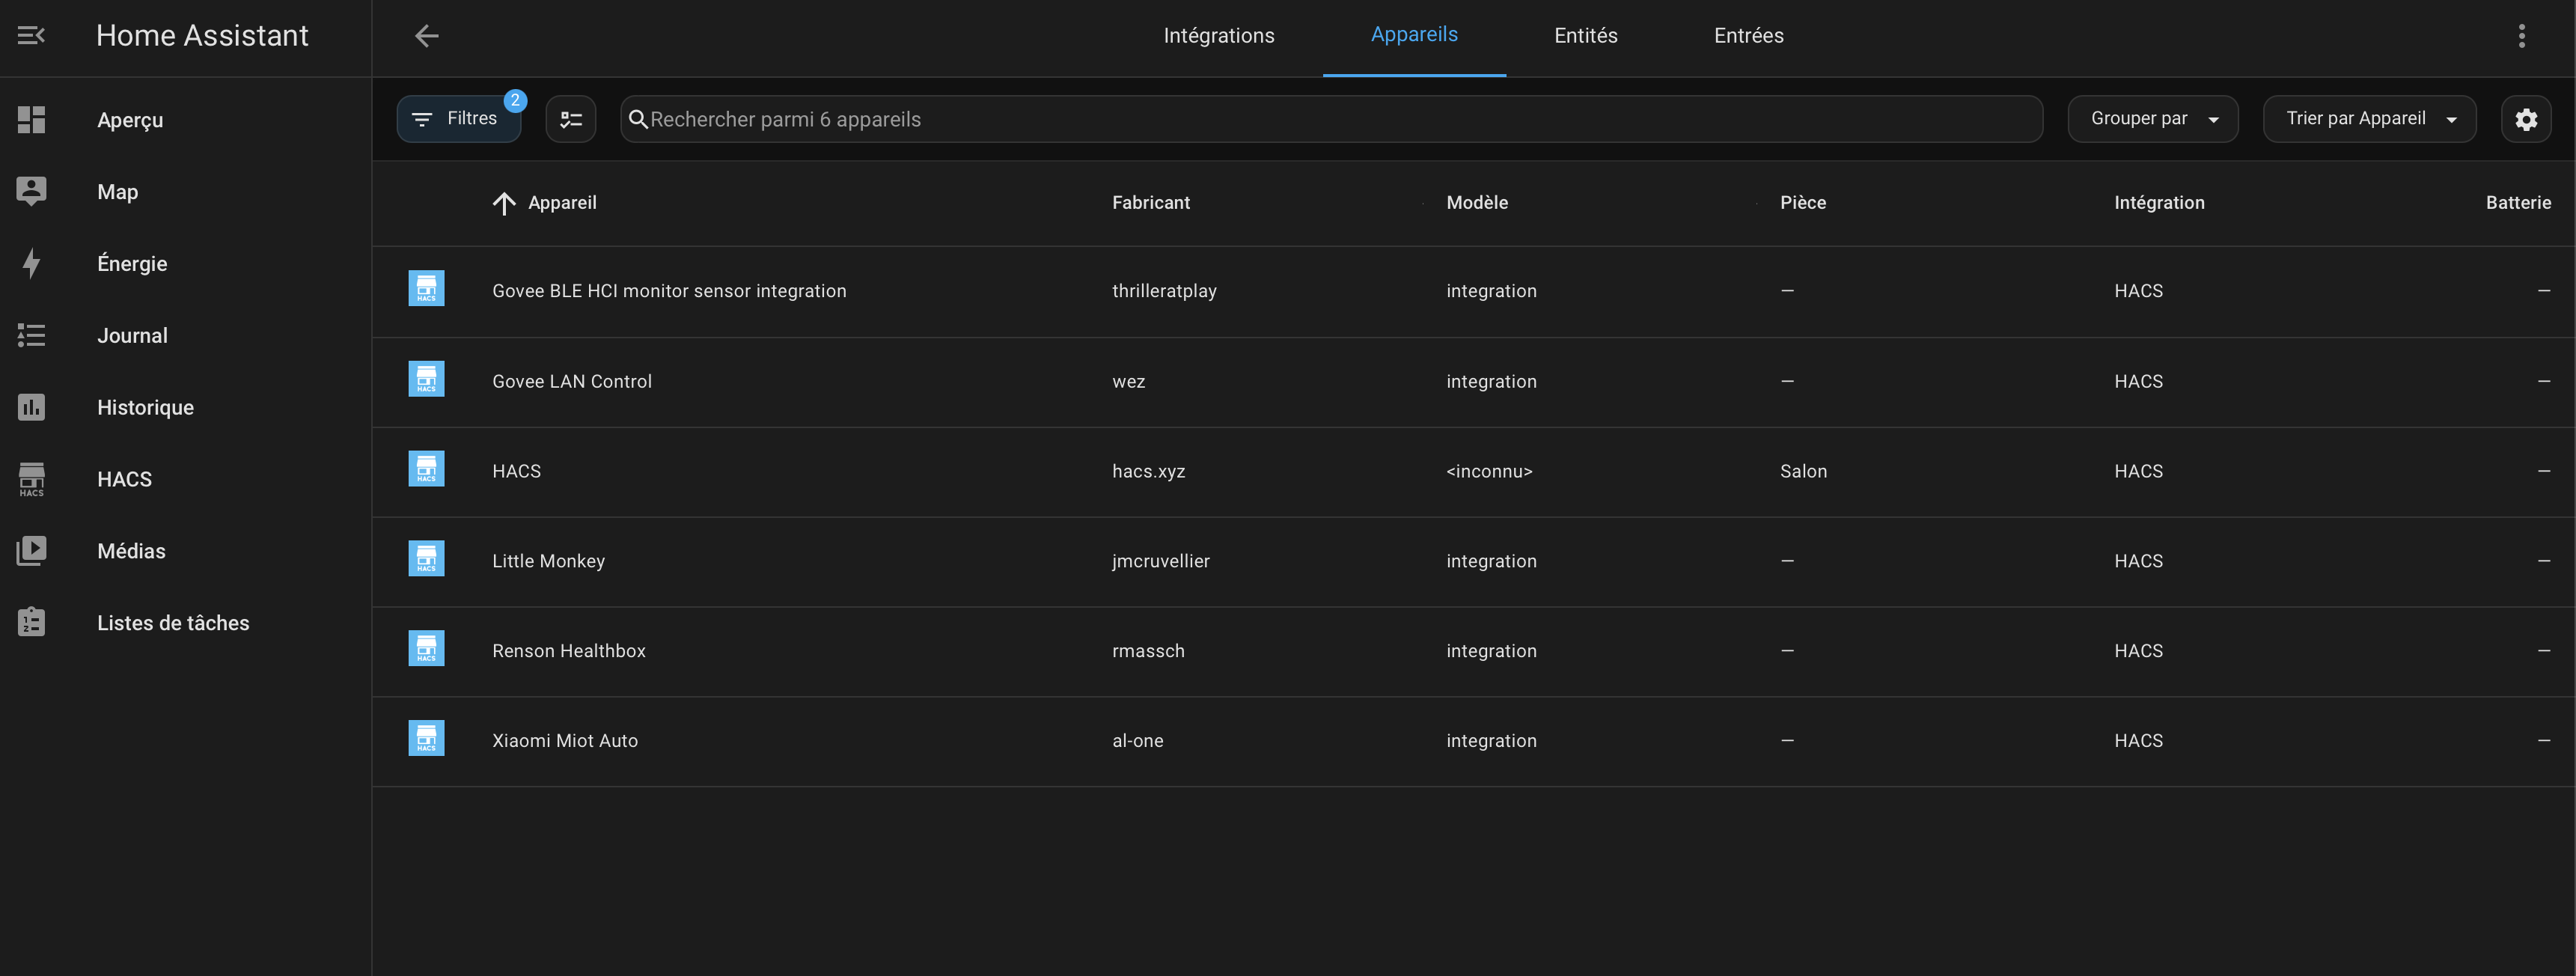Focus the Rechercher parmi 6 appareils field

pyautogui.click(x=1331, y=119)
